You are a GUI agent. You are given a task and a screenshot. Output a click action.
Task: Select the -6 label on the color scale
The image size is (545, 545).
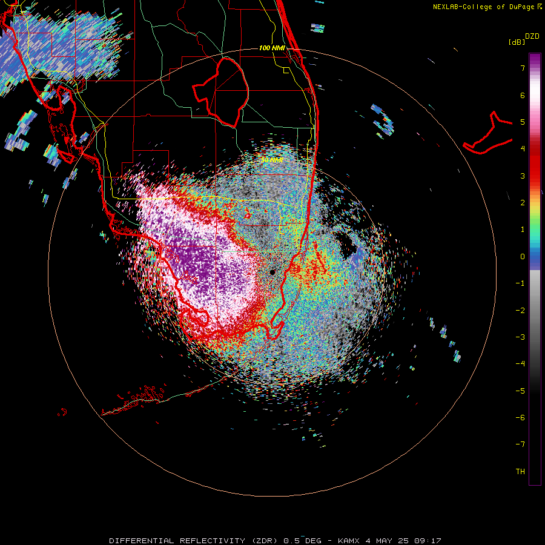tap(520, 418)
